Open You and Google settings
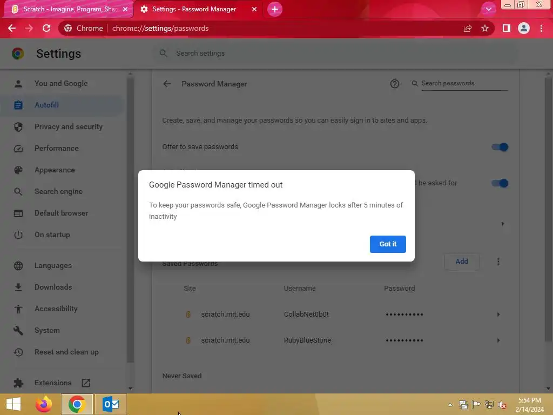This screenshot has width=553, height=415. coord(62,83)
